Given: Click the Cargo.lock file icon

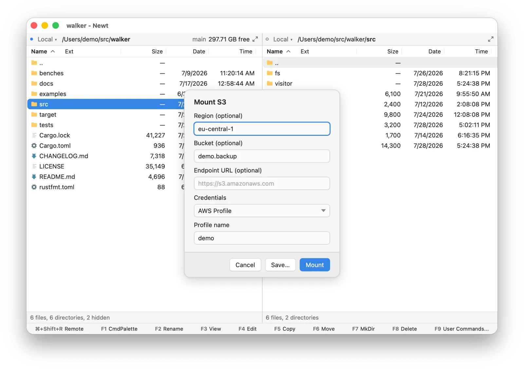Looking at the screenshot, I should point(34,135).
